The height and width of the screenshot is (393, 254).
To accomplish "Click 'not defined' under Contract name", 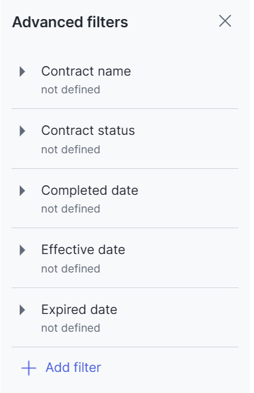I will tap(71, 90).
